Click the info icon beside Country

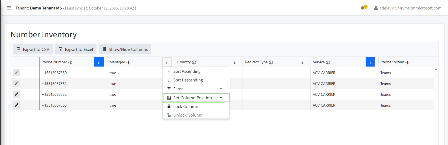[x=194, y=62]
